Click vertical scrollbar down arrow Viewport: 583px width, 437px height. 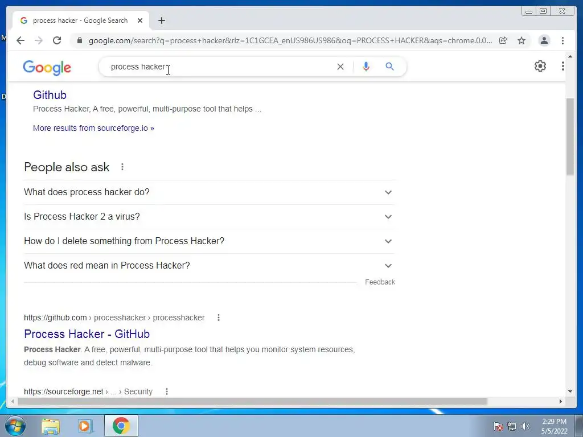click(570, 391)
